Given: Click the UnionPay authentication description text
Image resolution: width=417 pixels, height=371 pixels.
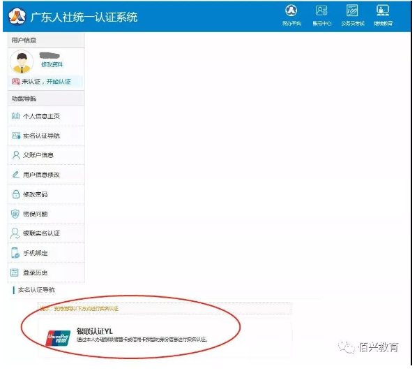Looking at the screenshot, I should click(142, 339).
